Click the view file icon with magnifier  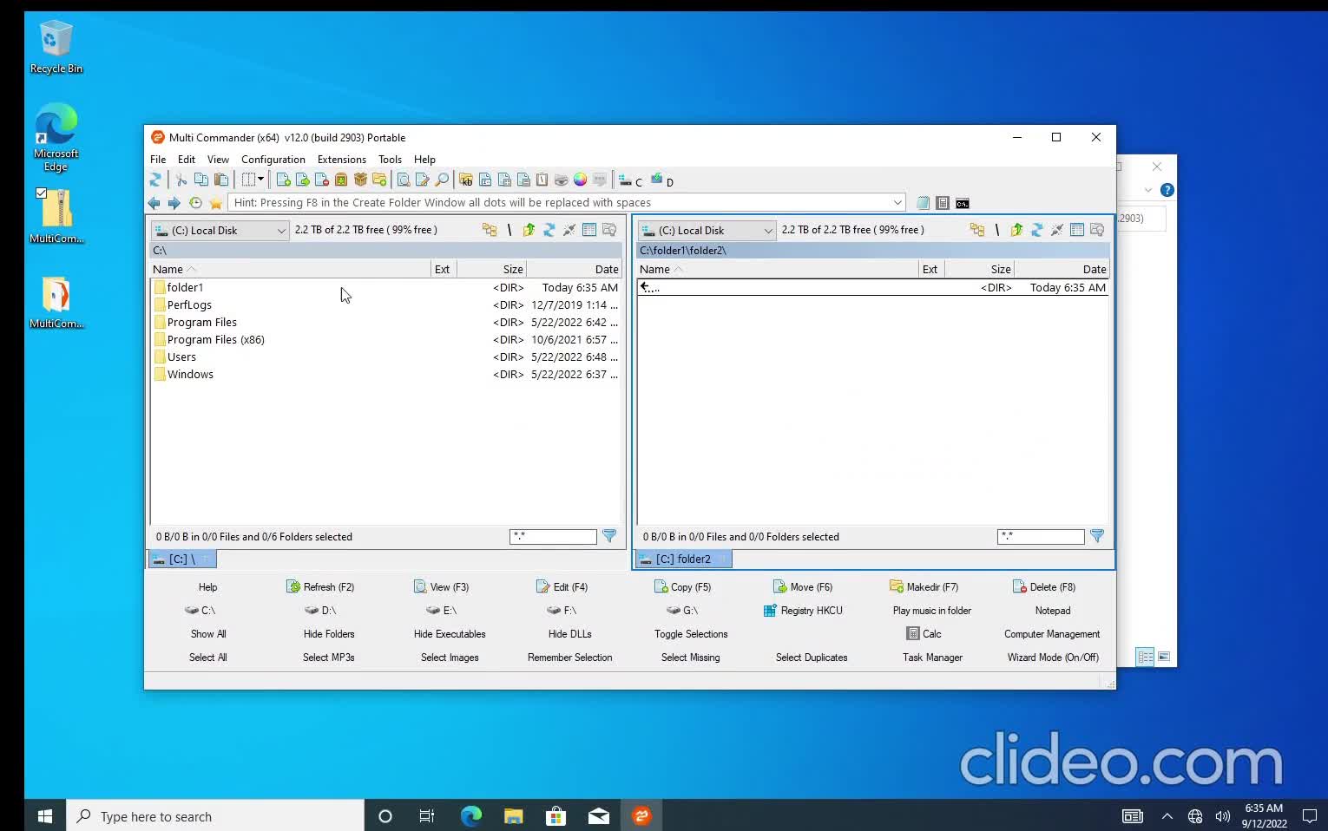point(404,180)
